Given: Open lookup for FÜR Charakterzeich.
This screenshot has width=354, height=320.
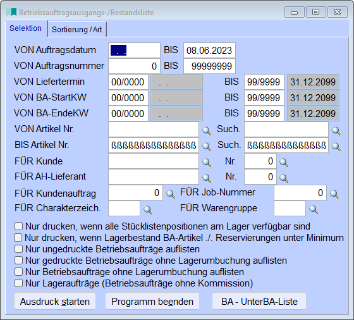Looking at the screenshot, I should coord(148,209).
